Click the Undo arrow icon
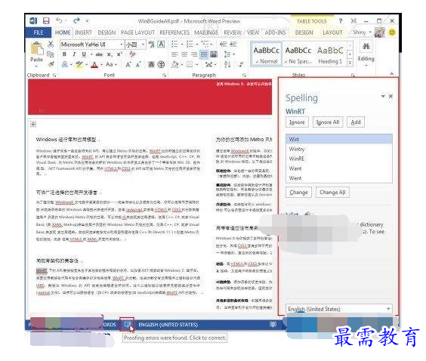Screen dimensions: 426x361 click(59, 20)
